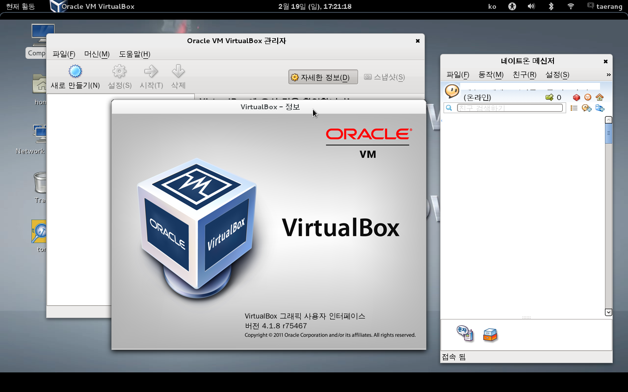628x392 pixels.
Task: Click the Oracle copyright text
Action: point(330,335)
